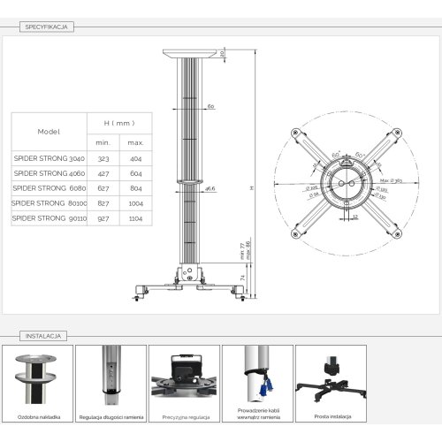
Task: Click the Max Ø 363 dimension label
Action: click(391, 180)
